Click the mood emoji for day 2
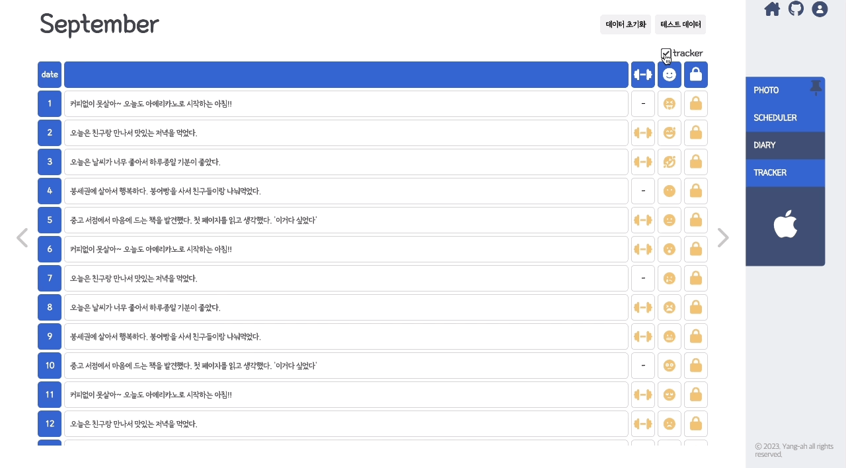Screen dimensions: 846x468 click(x=670, y=133)
